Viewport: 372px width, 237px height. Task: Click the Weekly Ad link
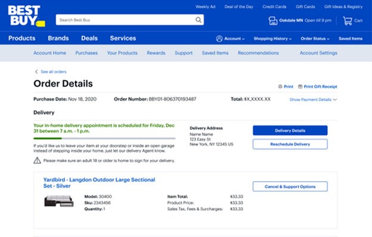click(206, 7)
